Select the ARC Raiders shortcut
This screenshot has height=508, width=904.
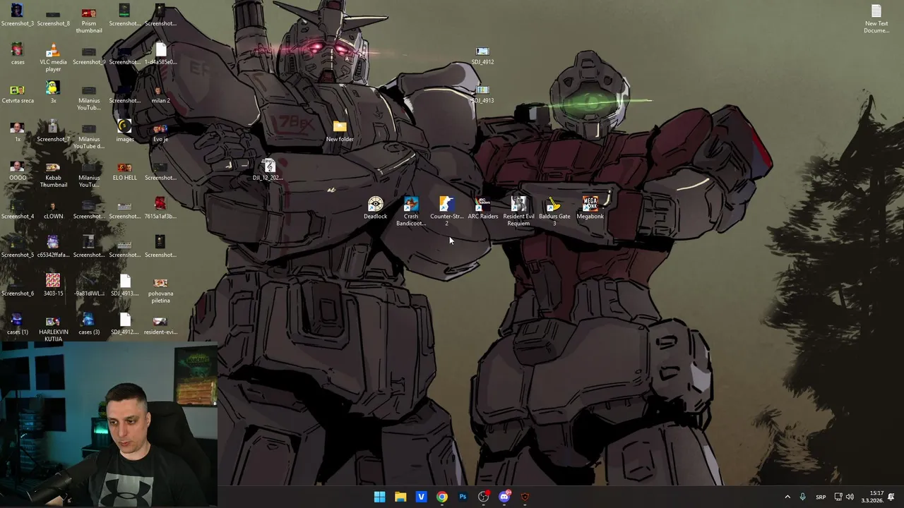pyautogui.click(x=483, y=208)
